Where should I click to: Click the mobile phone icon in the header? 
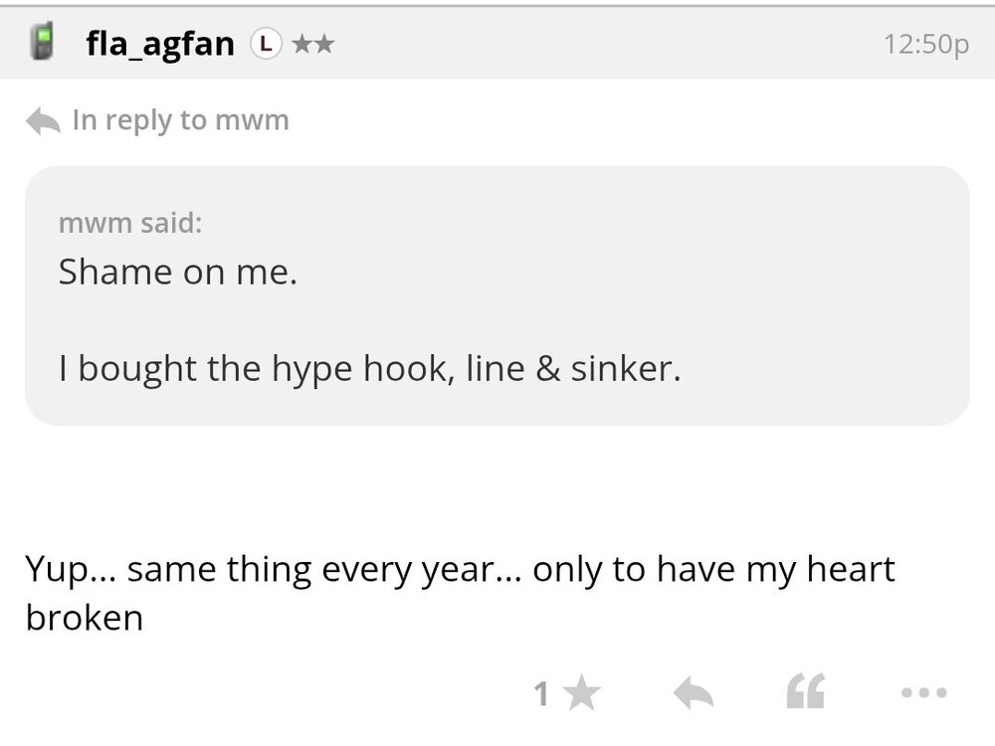click(42, 40)
